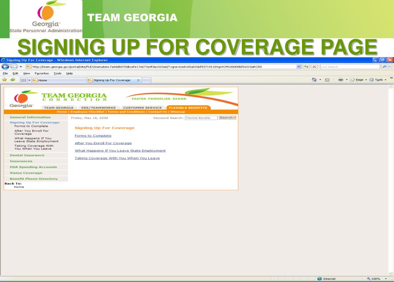The image size is (394, 282).
Task: Open the Page toolbar menu
Action: pos(358,80)
